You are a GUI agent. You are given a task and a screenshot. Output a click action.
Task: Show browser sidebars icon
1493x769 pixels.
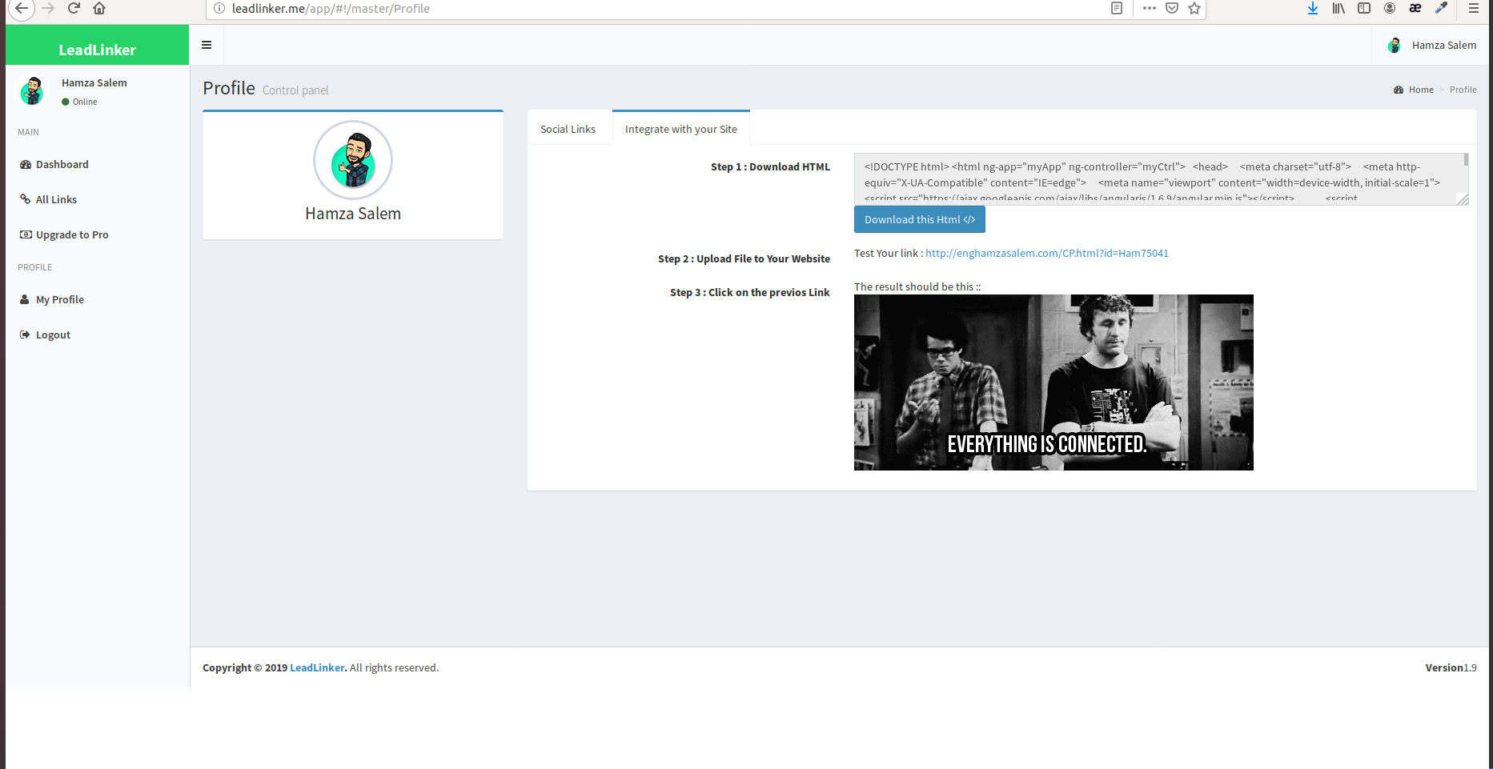tap(1364, 8)
